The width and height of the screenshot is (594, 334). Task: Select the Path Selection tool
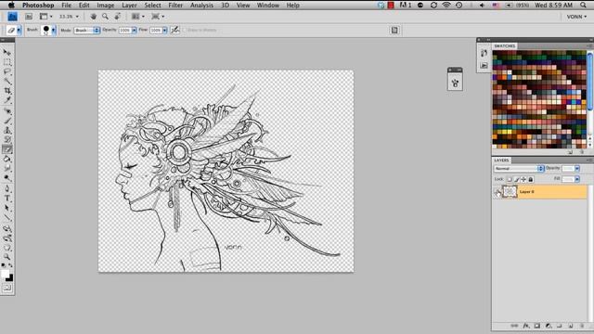(6, 208)
